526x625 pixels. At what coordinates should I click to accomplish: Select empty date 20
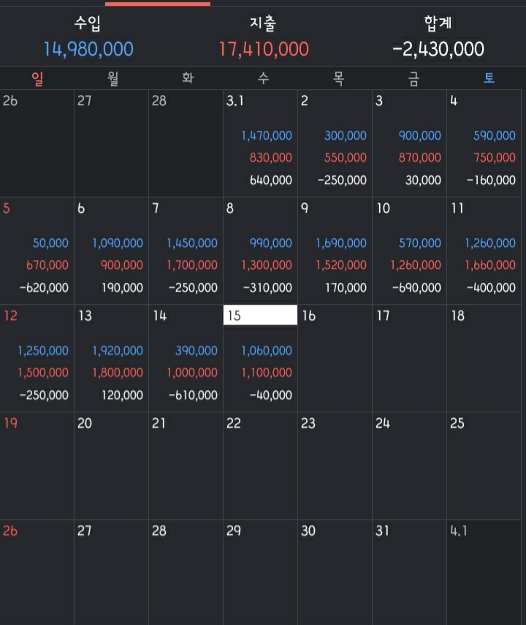tap(111, 466)
